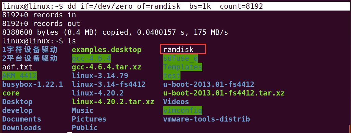The image size is (351, 133).
Task: Click the highlighted ramdisk file name
Action: pos(178,50)
